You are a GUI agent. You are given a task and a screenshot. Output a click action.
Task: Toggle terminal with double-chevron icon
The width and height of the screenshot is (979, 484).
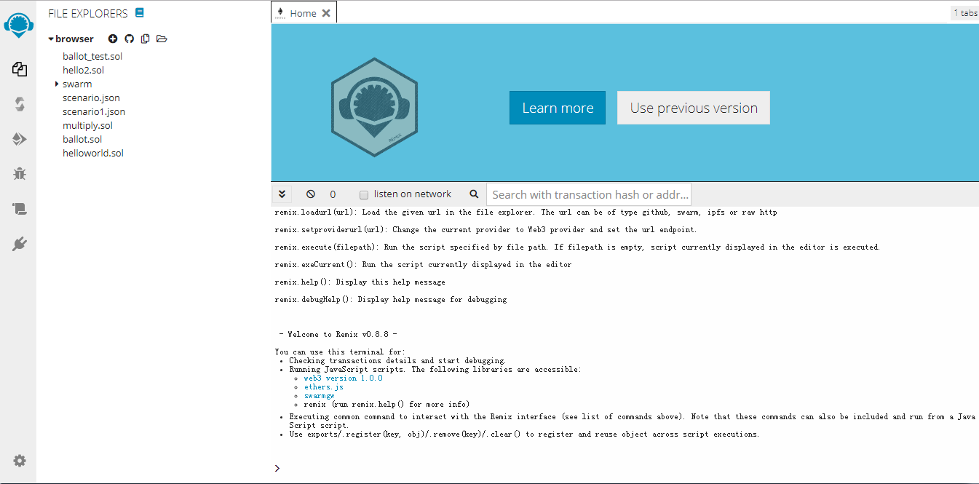282,194
